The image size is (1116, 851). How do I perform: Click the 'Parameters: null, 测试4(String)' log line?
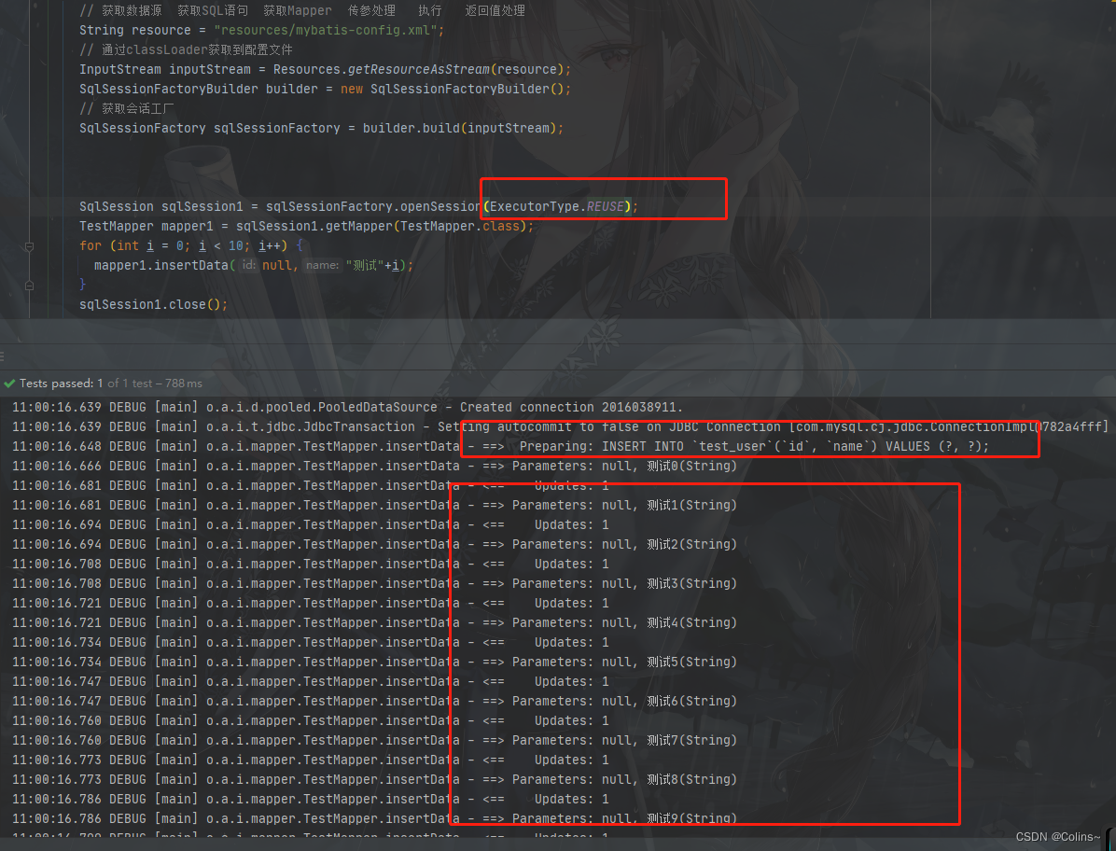point(374,622)
